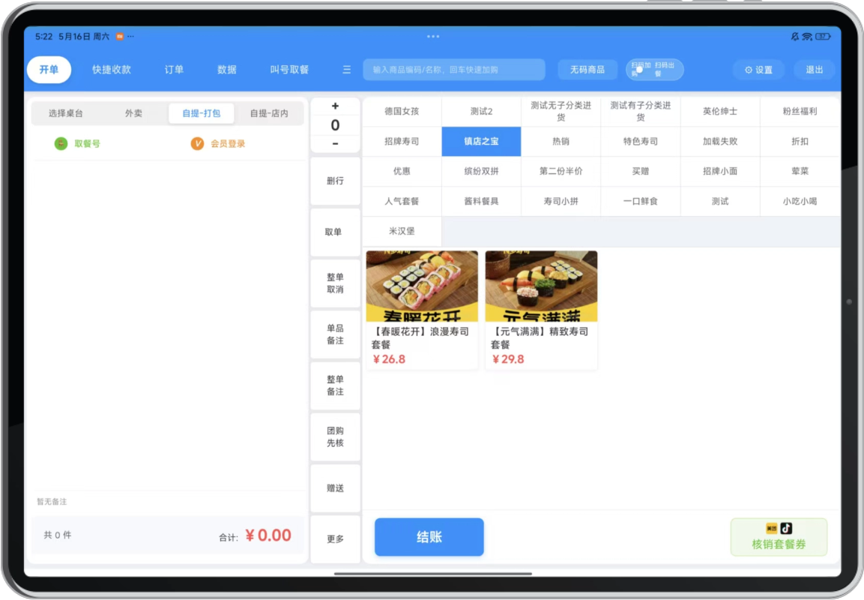This screenshot has height=600, width=864.
Task: Select 缤纷双拼 category
Action: pos(481,172)
